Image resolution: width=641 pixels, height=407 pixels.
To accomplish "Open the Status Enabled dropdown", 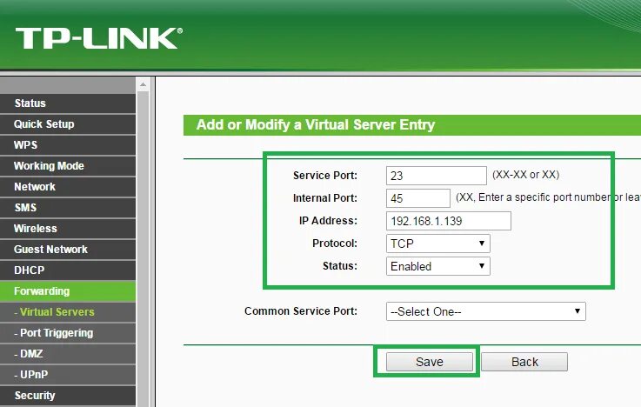I will (x=437, y=266).
